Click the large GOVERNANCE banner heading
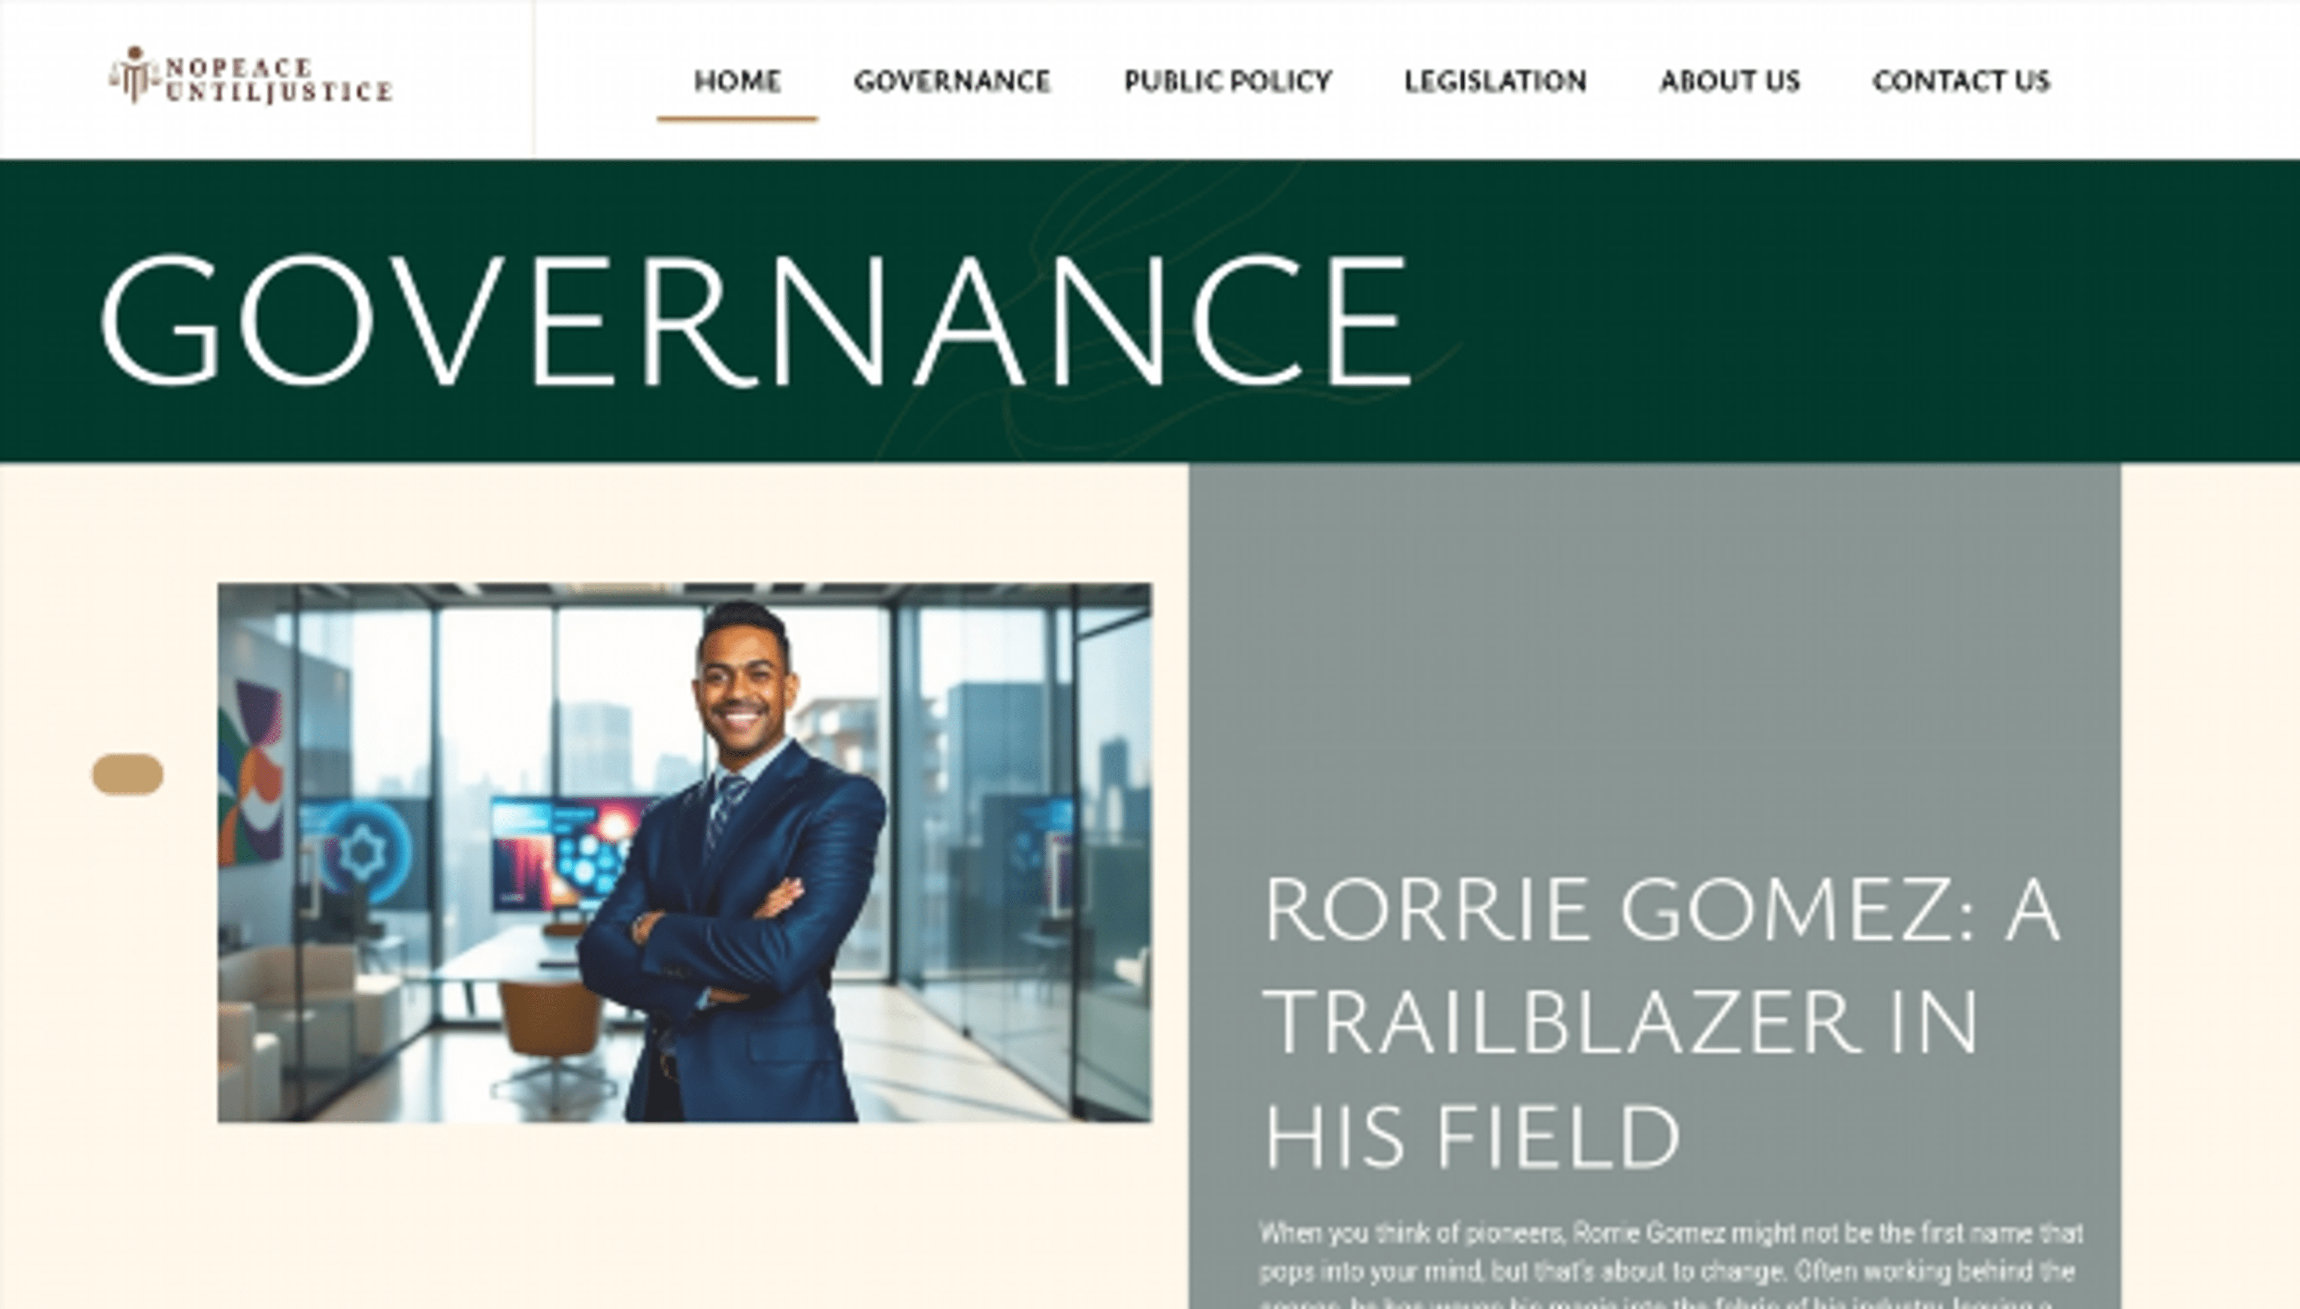Screen dimensions: 2300x1309 tap(755, 320)
